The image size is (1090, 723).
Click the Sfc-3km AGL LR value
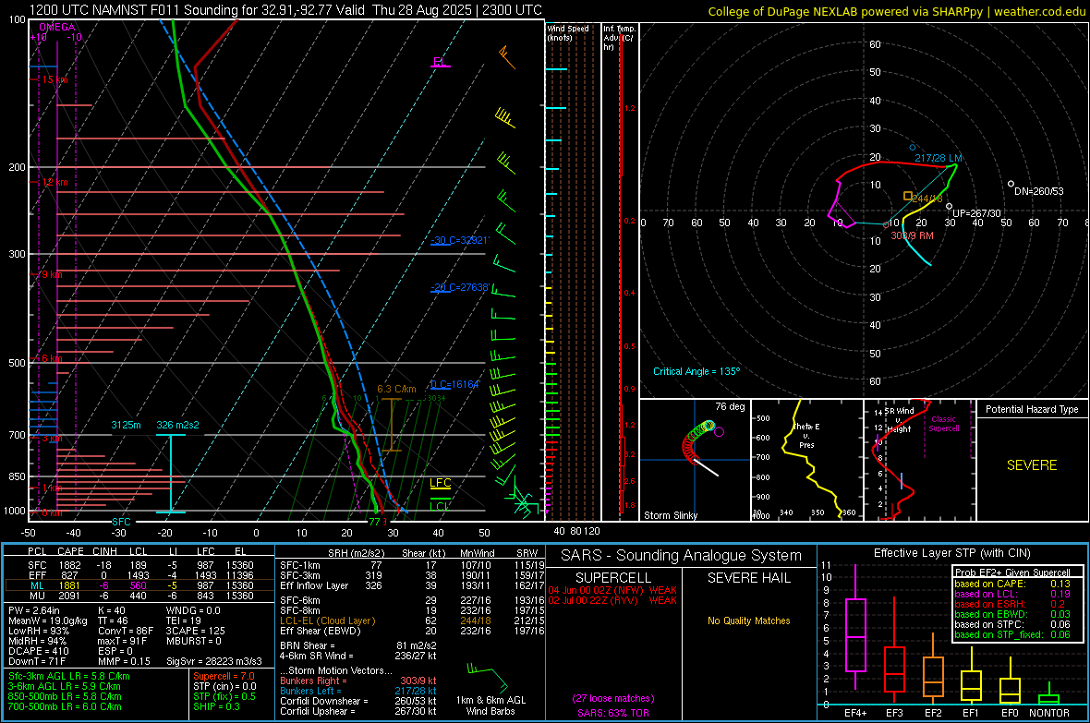click(69, 676)
